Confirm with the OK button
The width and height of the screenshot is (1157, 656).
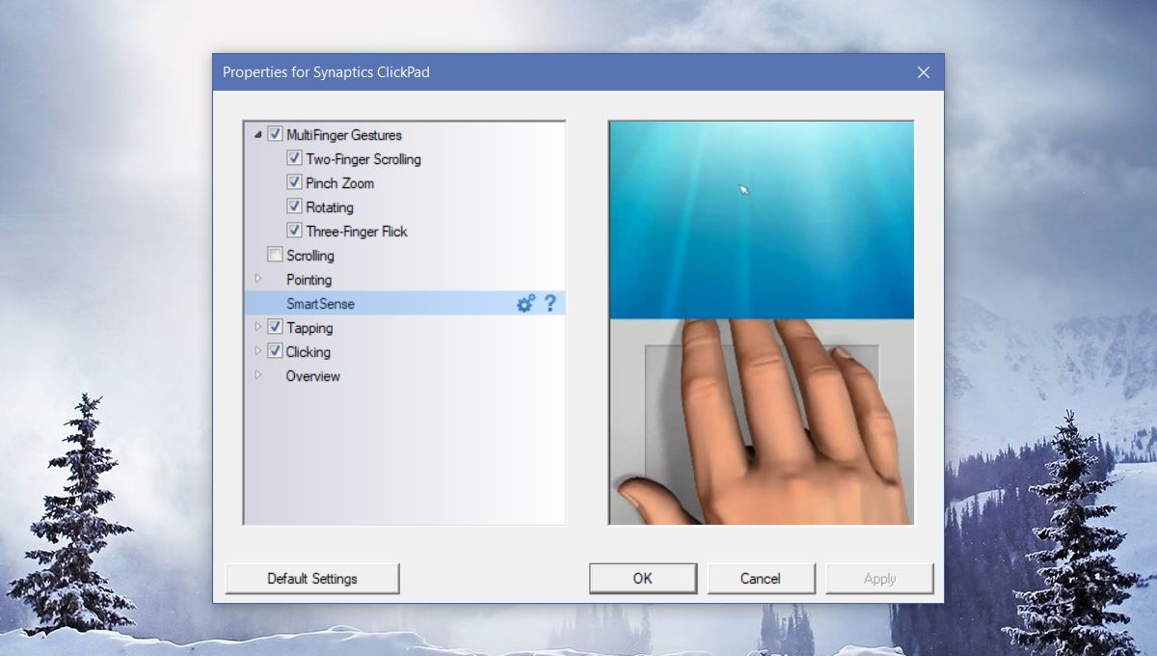click(643, 579)
